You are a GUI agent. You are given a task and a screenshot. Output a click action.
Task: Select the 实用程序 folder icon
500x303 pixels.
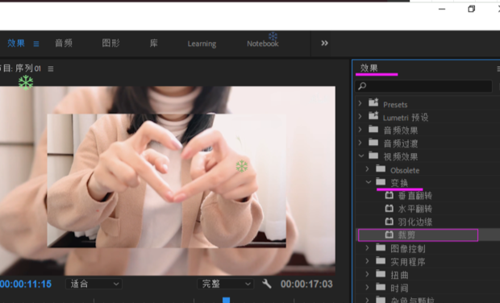(x=381, y=260)
